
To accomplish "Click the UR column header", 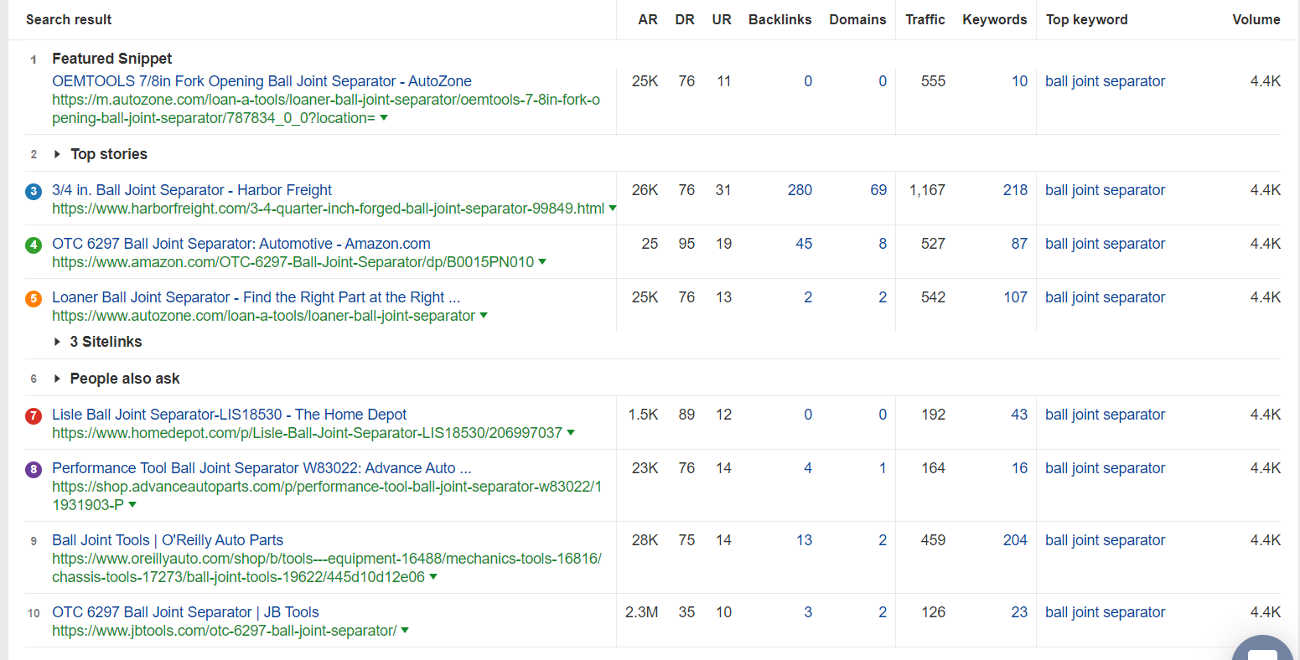I will pos(722,19).
